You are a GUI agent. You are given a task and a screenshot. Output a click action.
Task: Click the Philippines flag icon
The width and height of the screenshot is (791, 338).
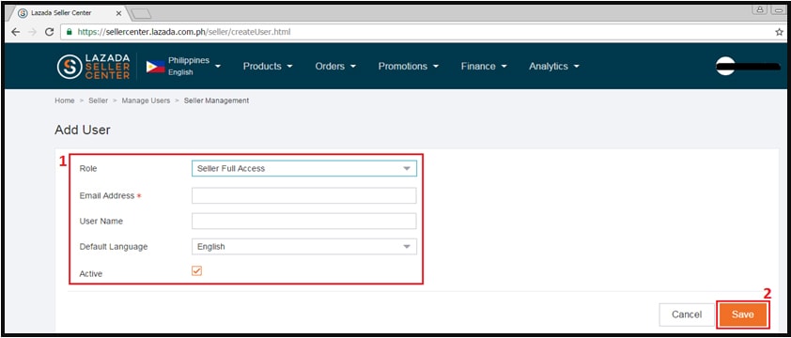coord(155,66)
